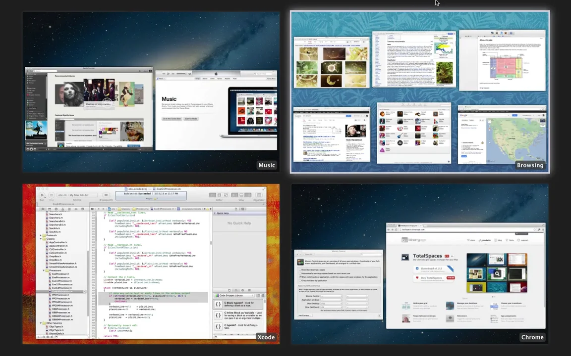The width and height of the screenshot is (571, 356).
Task: Collapse Other Sources folder in Xcode
Action: (x=41, y=323)
